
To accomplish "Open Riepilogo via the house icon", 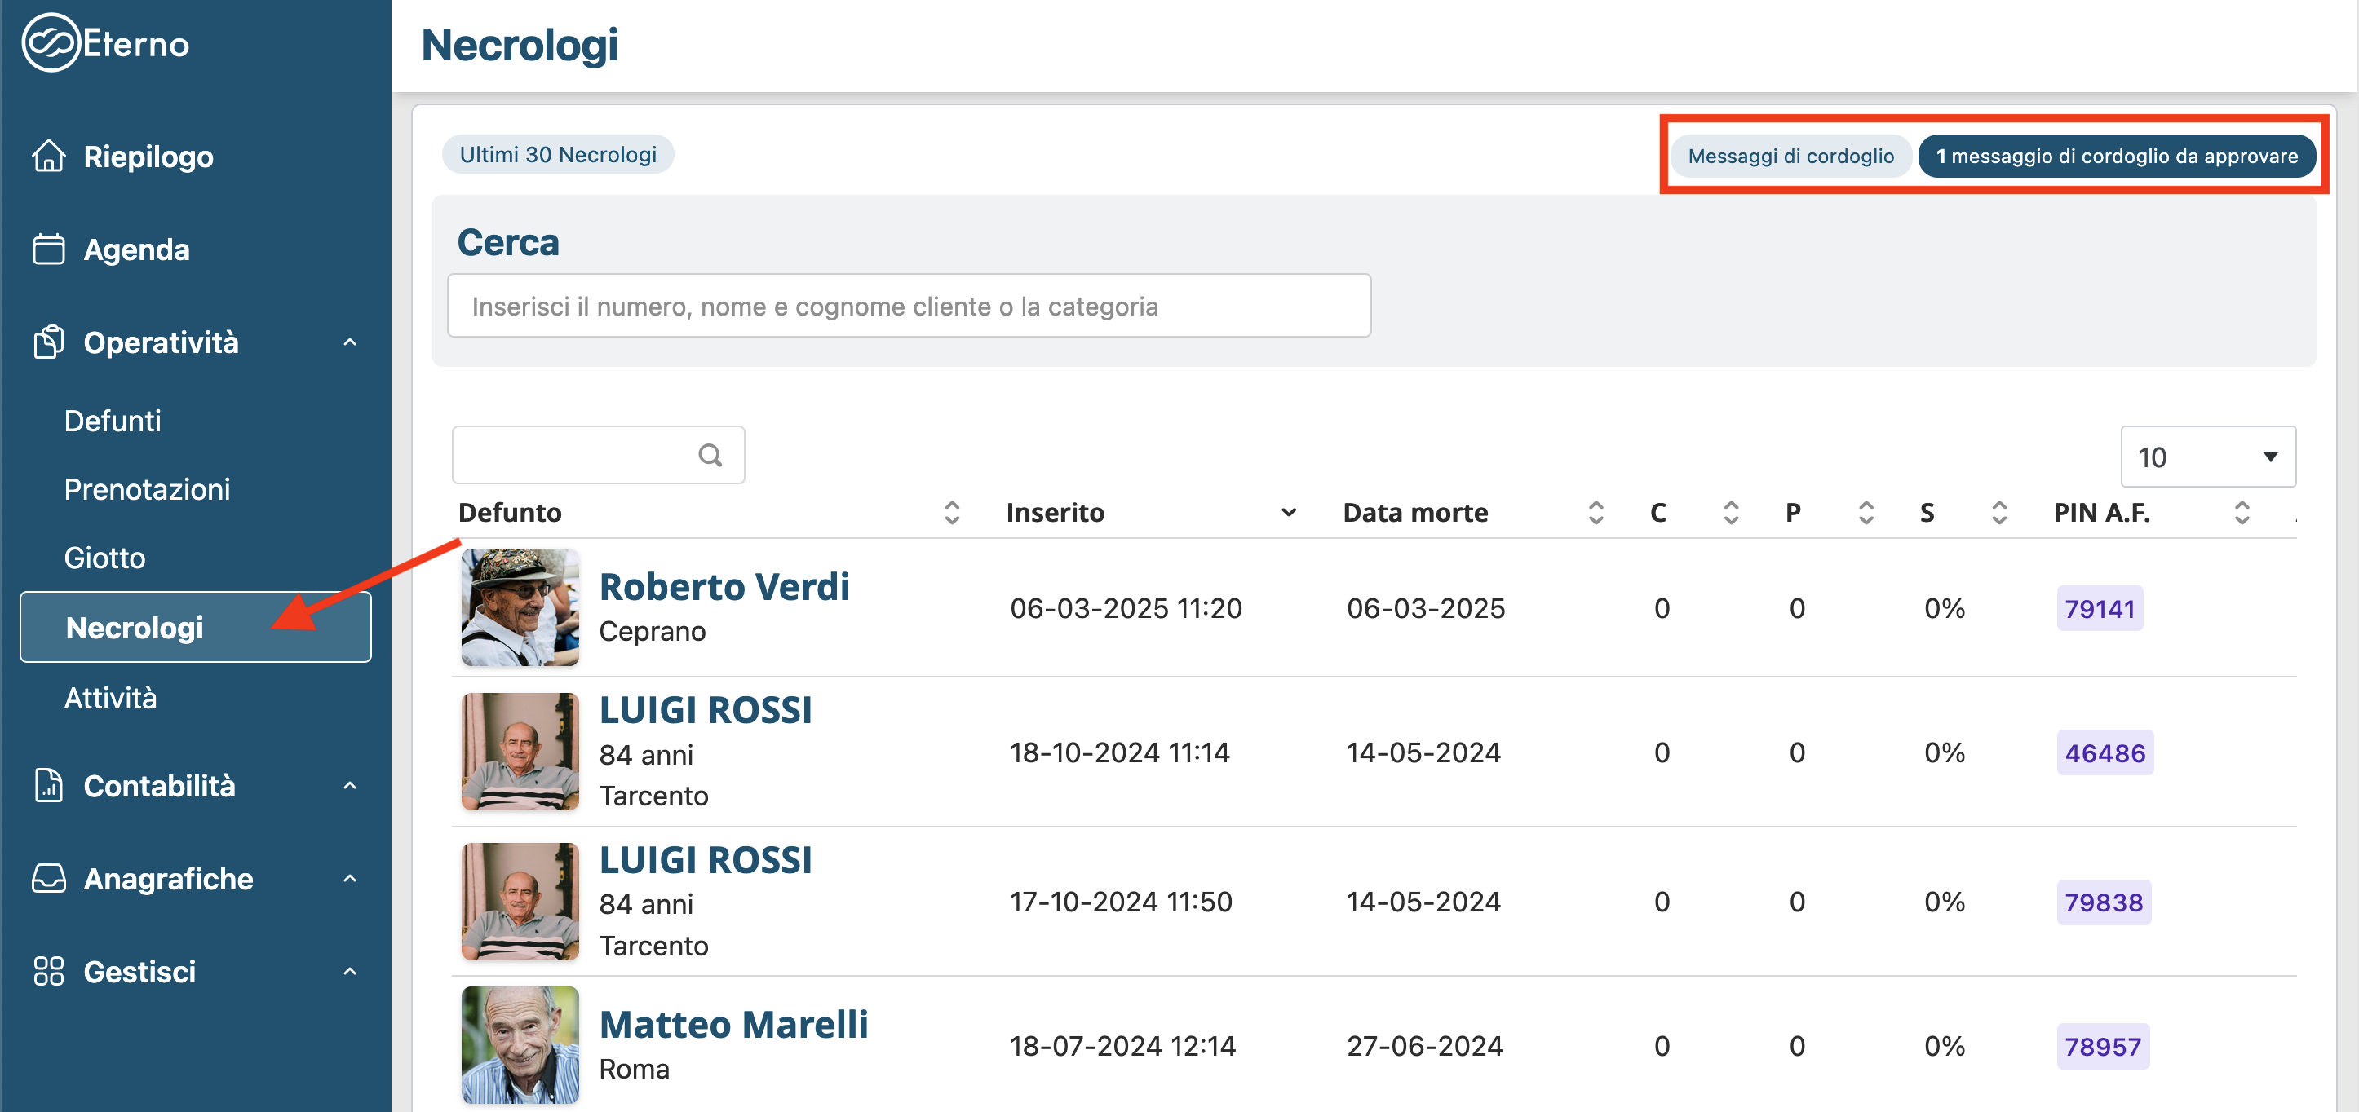I will [x=49, y=157].
